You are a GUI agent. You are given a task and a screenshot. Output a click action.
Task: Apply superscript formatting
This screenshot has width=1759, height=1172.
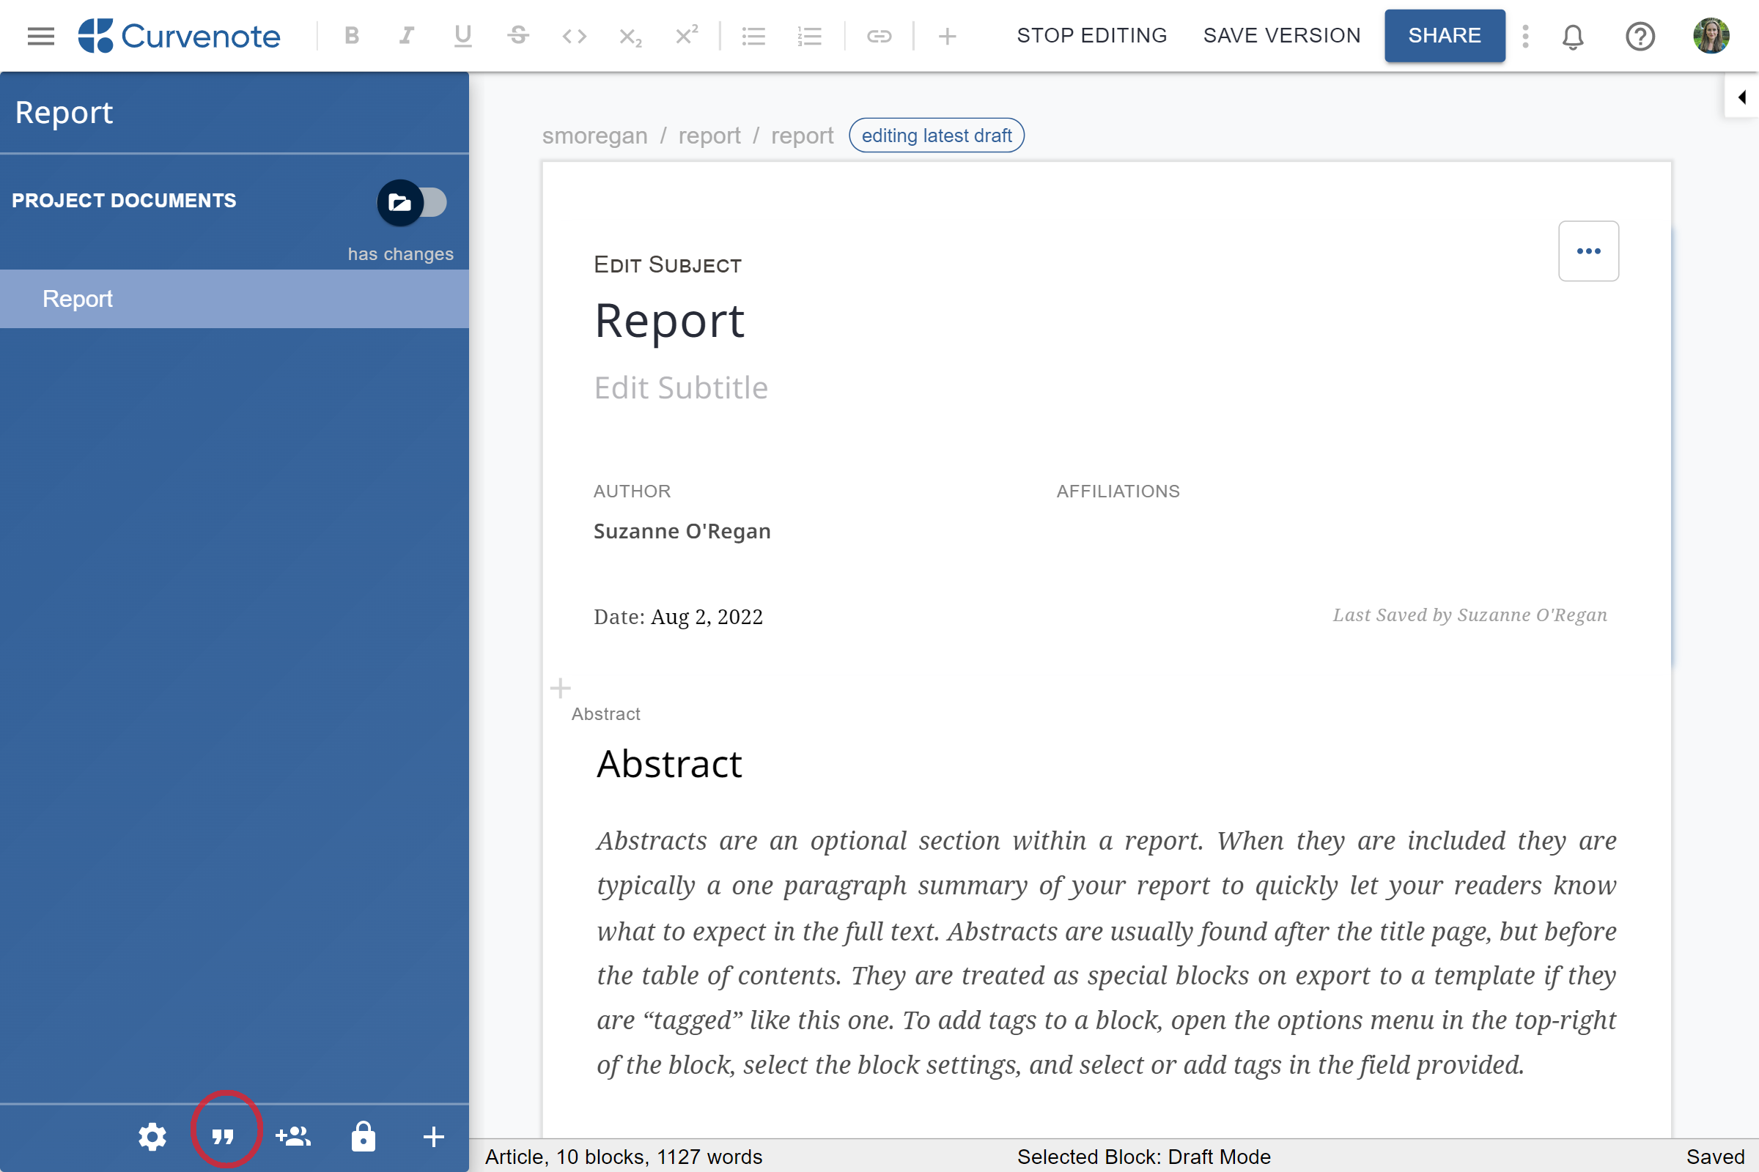[686, 35]
